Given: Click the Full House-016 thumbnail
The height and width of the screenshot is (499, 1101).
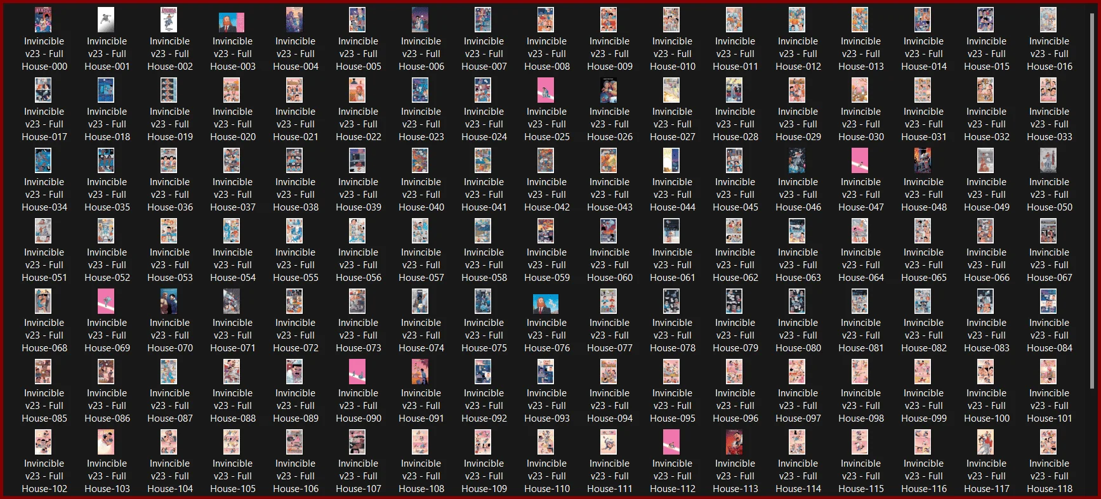Looking at the screenshot, I should tap(1048, 20).
